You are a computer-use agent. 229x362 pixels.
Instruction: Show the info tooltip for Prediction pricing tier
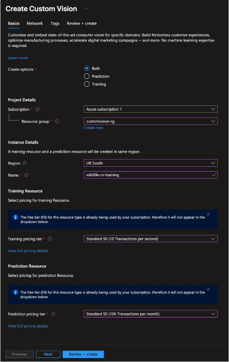[x=53, y=314]
